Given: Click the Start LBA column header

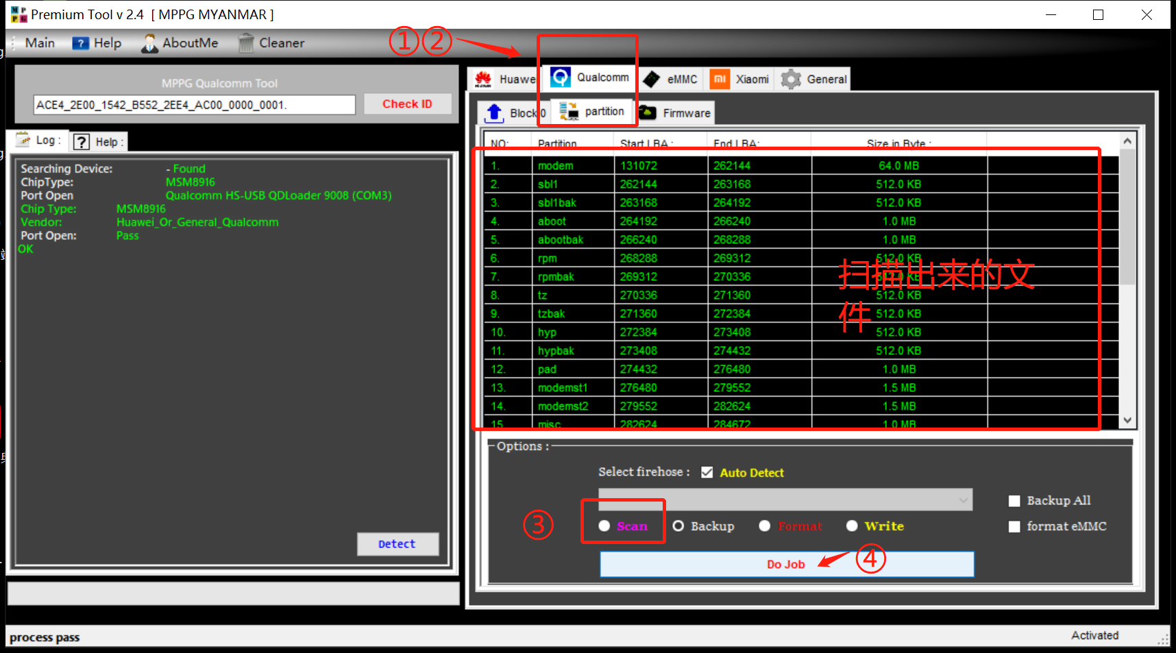Looking at the screenshot, I should click(x=661, y=143).
